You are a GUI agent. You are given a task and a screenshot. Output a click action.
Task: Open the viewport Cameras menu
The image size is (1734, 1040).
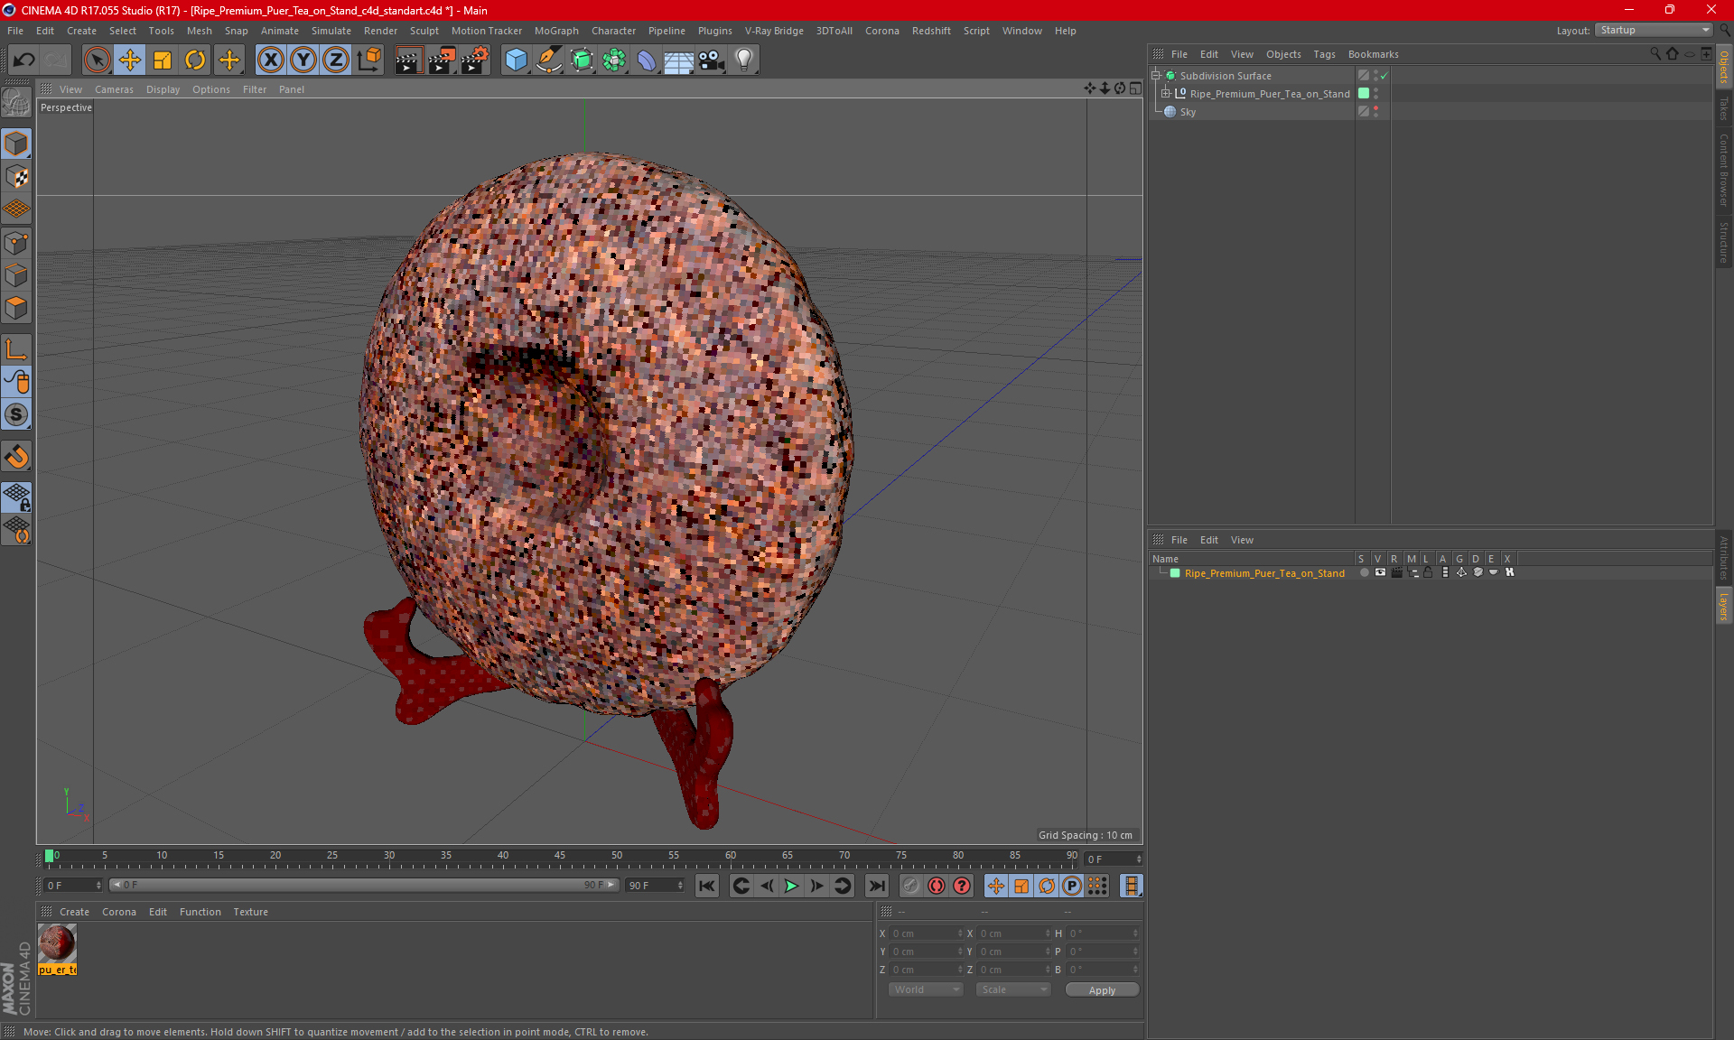[114, 89]
